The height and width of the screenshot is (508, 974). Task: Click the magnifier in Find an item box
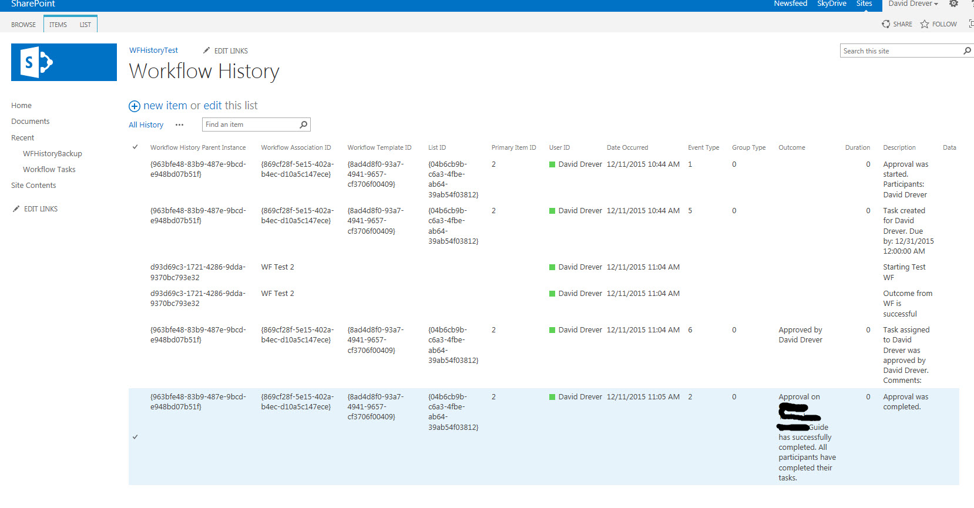coord(303,125)
